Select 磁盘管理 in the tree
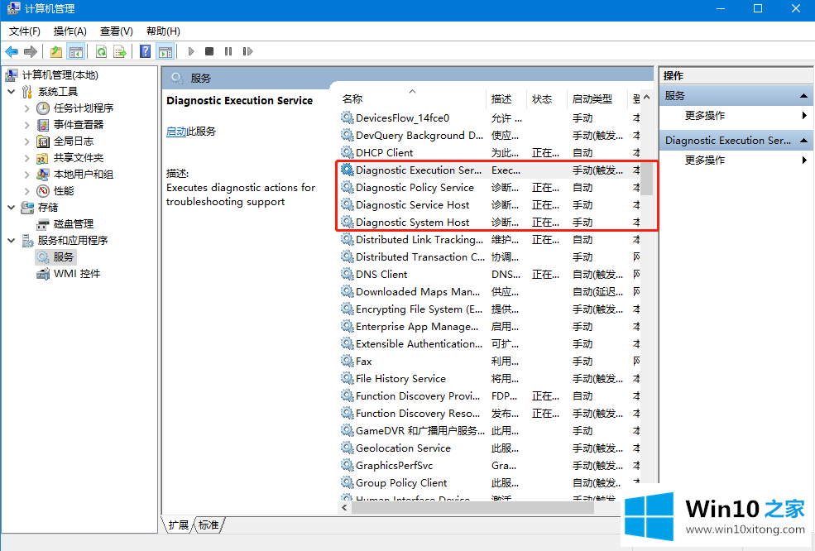Viewport: 815px width, 551px height. [x=73, y=224]
